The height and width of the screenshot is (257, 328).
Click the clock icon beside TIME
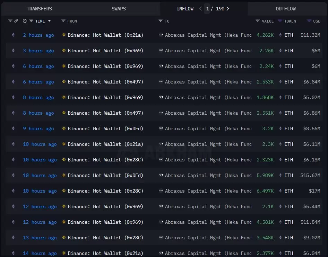25,21
